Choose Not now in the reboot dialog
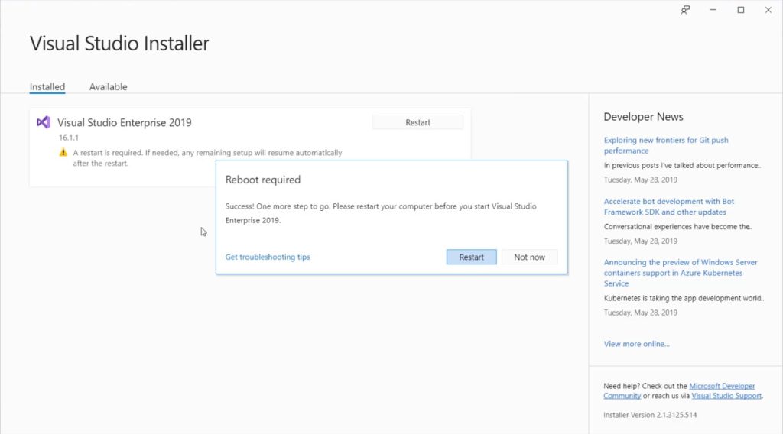 [x=529, y=257]
